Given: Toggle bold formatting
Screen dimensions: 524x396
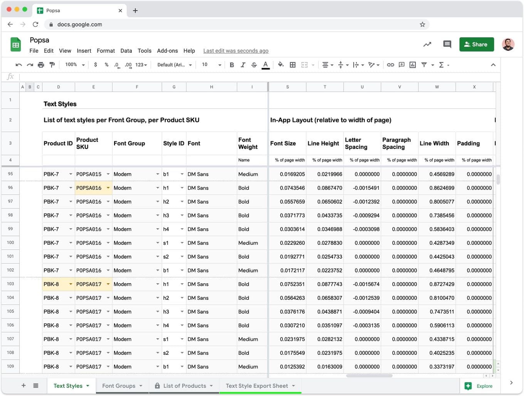Looking at the screenshot, I should click(x=232, y=65).
